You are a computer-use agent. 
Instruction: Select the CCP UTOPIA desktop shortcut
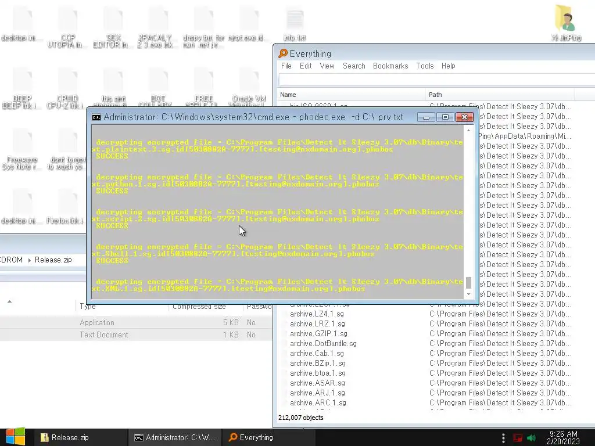pos(67,27)
